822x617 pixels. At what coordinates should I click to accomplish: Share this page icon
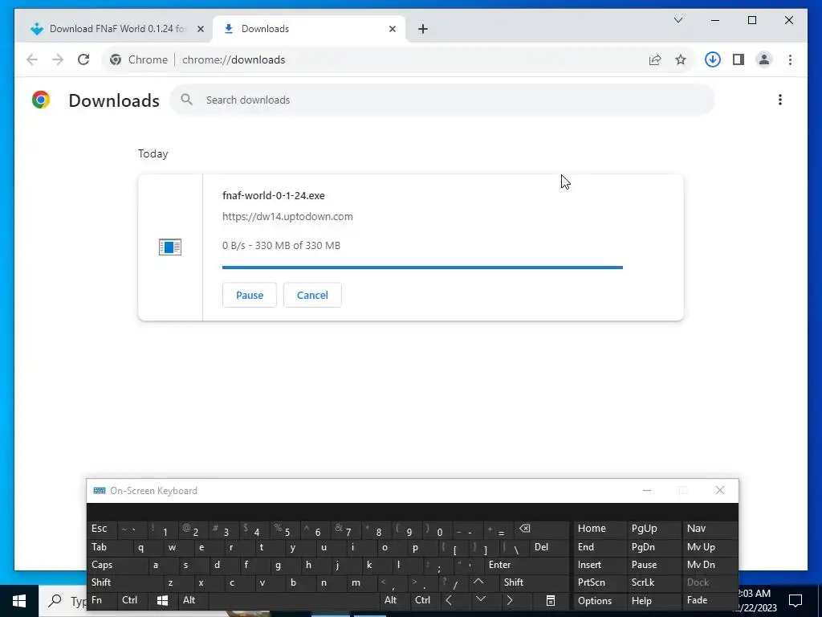point(655,59)
